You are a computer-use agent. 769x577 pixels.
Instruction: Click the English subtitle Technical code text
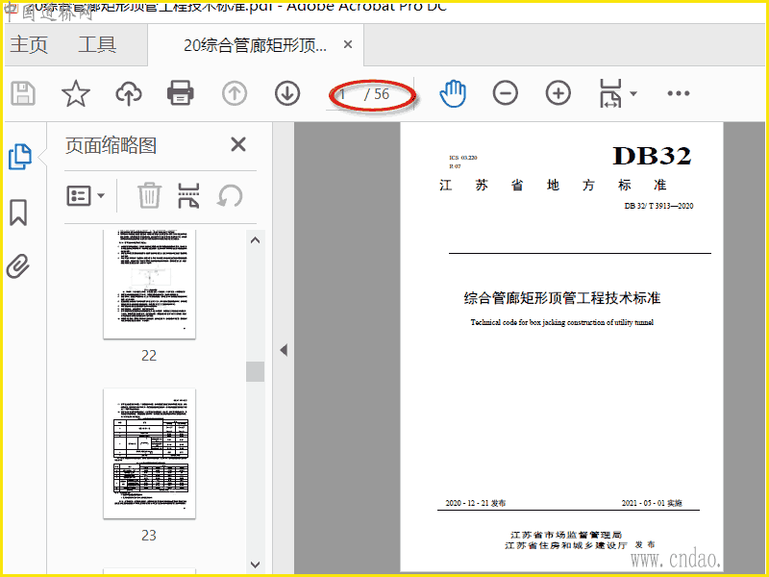pyautogui.click(x=562, y=322)
